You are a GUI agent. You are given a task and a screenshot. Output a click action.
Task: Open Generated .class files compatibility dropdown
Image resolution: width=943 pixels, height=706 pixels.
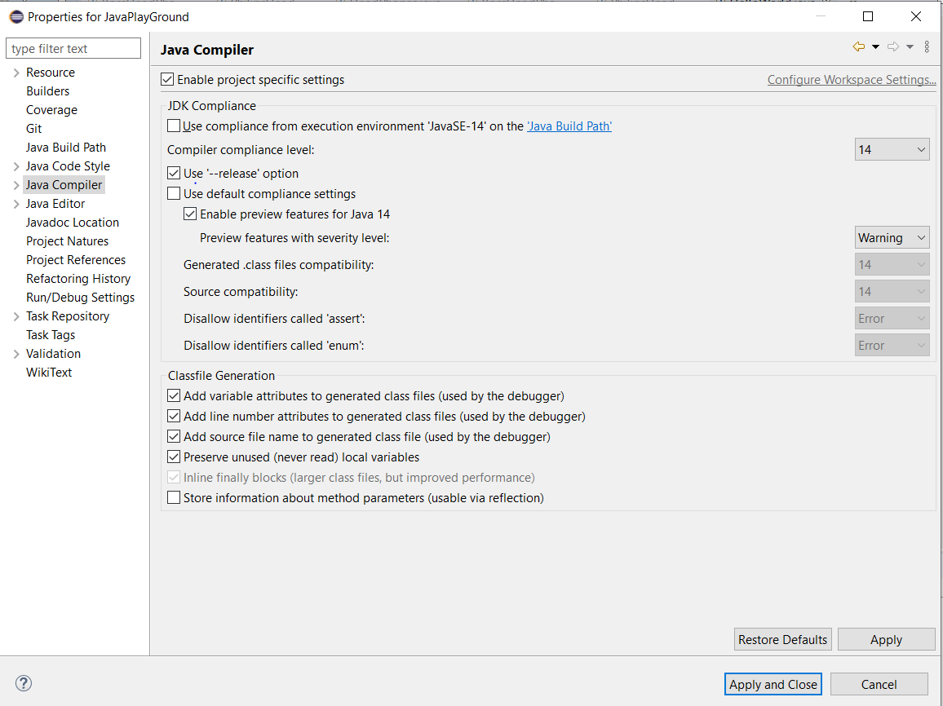(x=892, y=264)
